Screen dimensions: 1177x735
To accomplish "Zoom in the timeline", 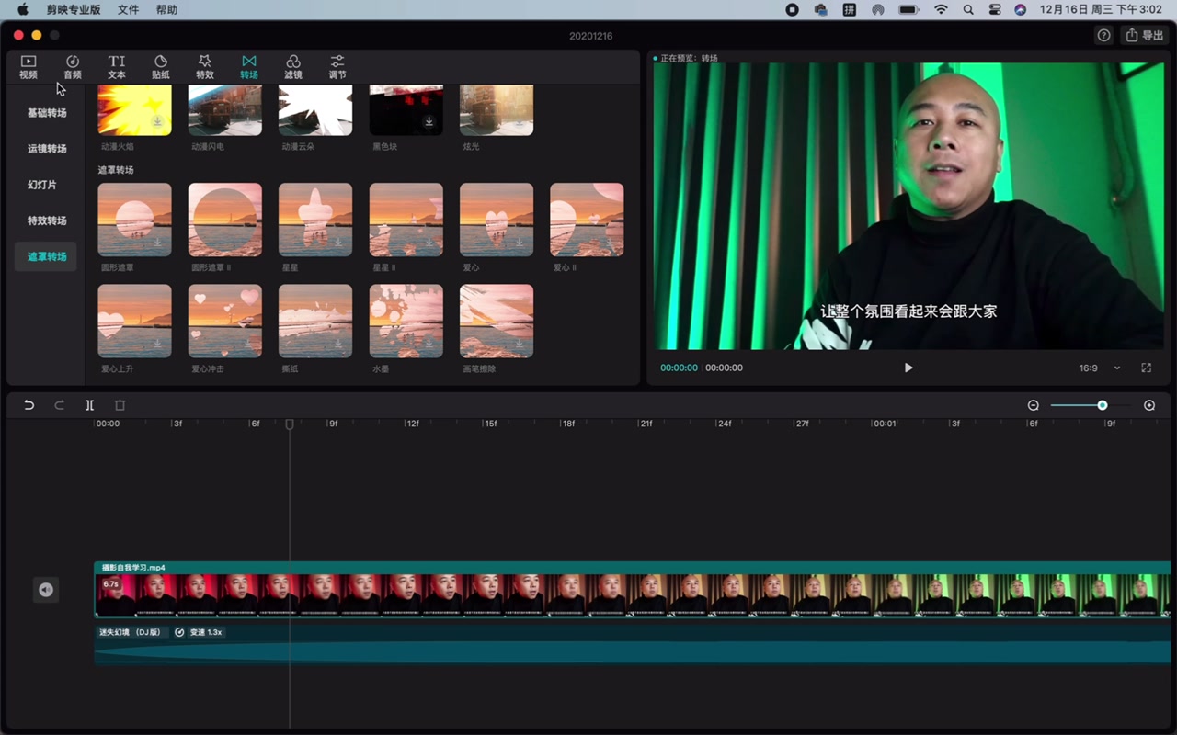I will click(1149, 405).
